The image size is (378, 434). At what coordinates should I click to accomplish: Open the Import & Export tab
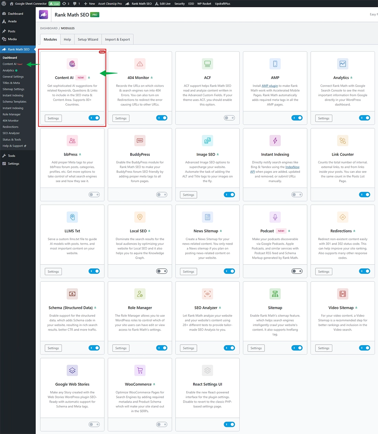[118, 40]
